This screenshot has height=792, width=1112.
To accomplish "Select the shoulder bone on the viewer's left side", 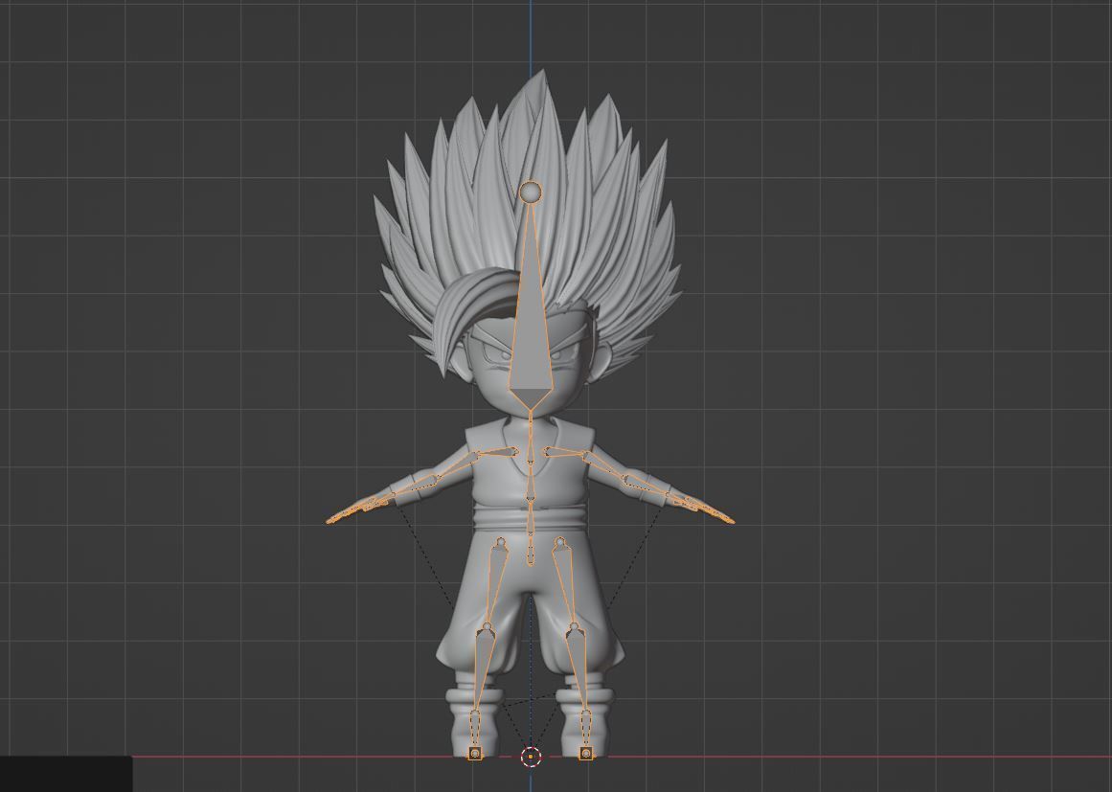I will pos(500,452).
